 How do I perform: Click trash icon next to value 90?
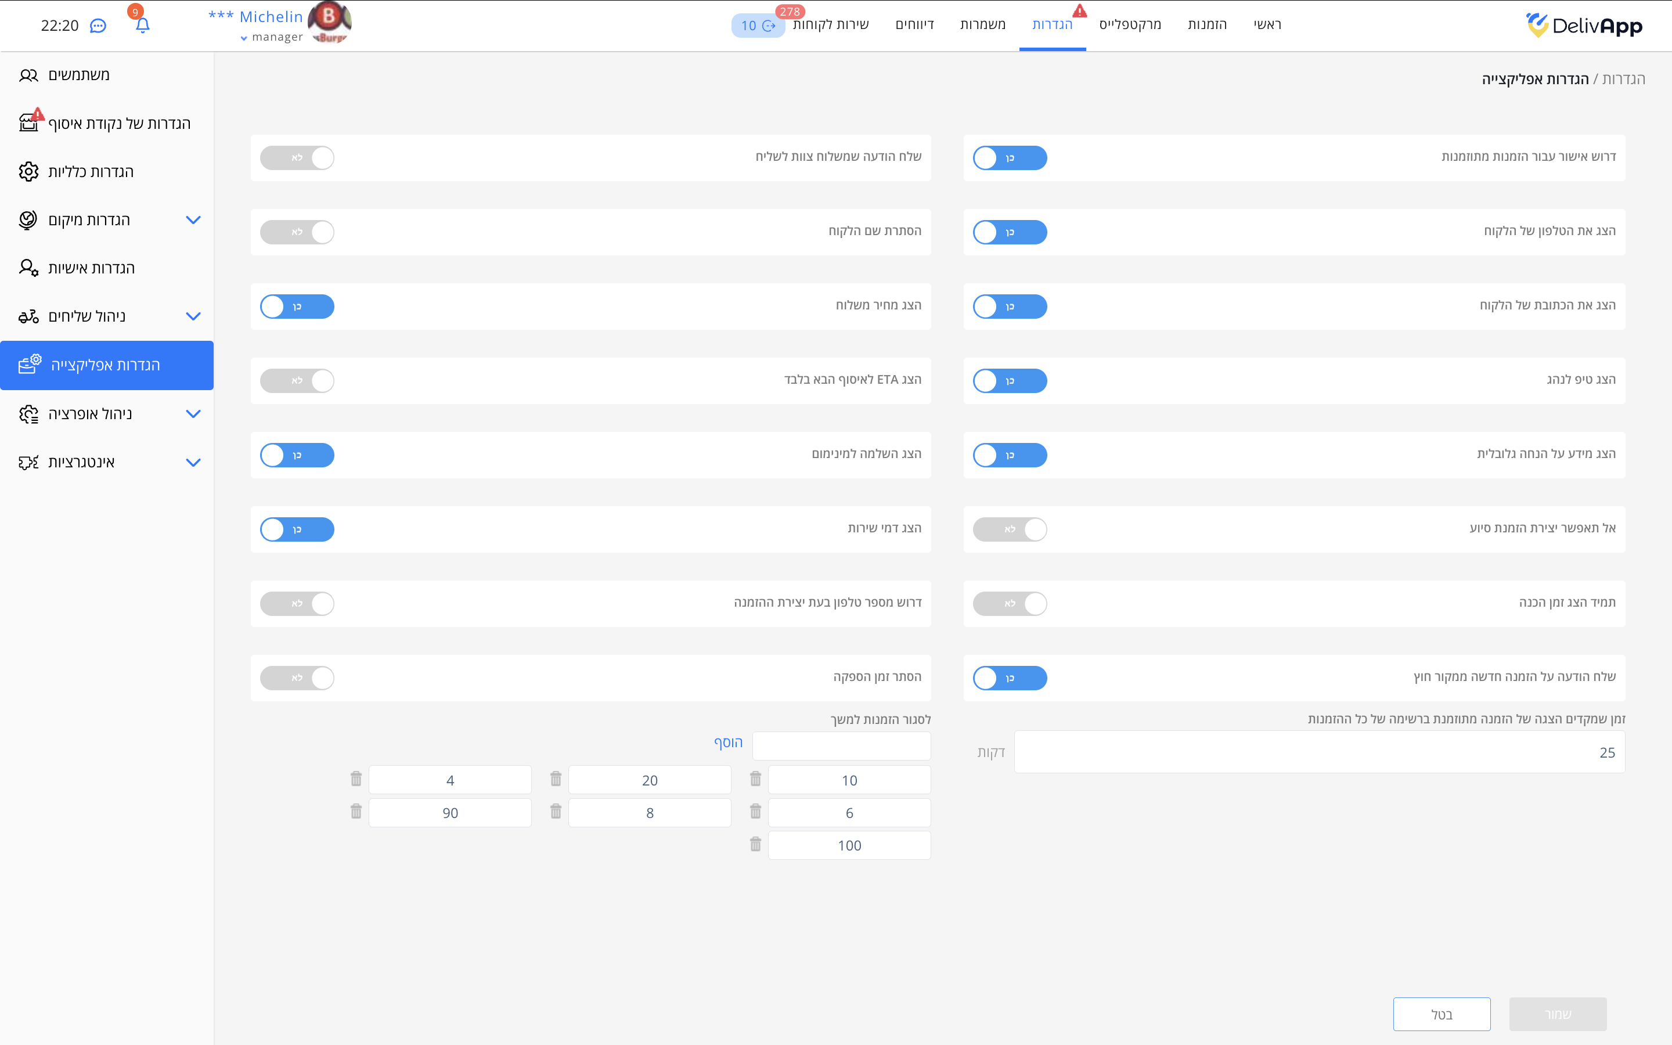[x=356, y=812]
